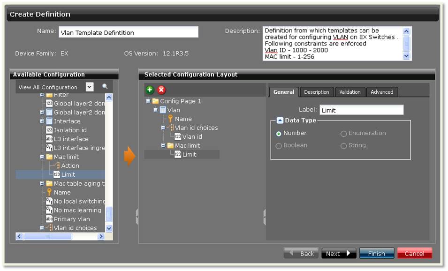Click the green add icon in layout toolbar
The image size is (448, 271).
coord(150,90)
